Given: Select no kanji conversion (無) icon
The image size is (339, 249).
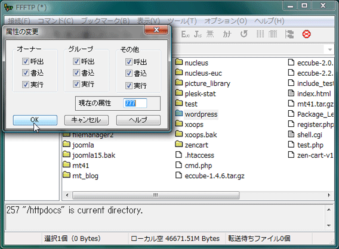Looking at the screenshot, I should [x=210, y=34].
